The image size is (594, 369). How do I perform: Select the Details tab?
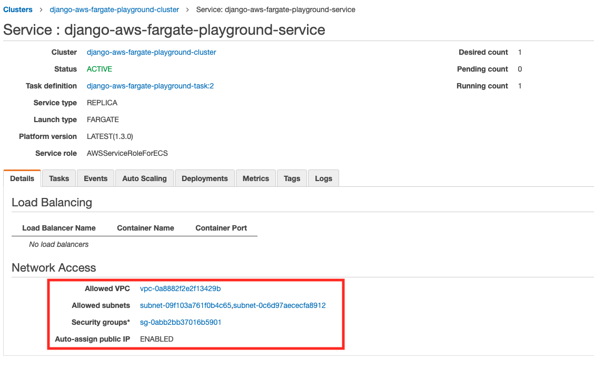[x=22, y=178]
